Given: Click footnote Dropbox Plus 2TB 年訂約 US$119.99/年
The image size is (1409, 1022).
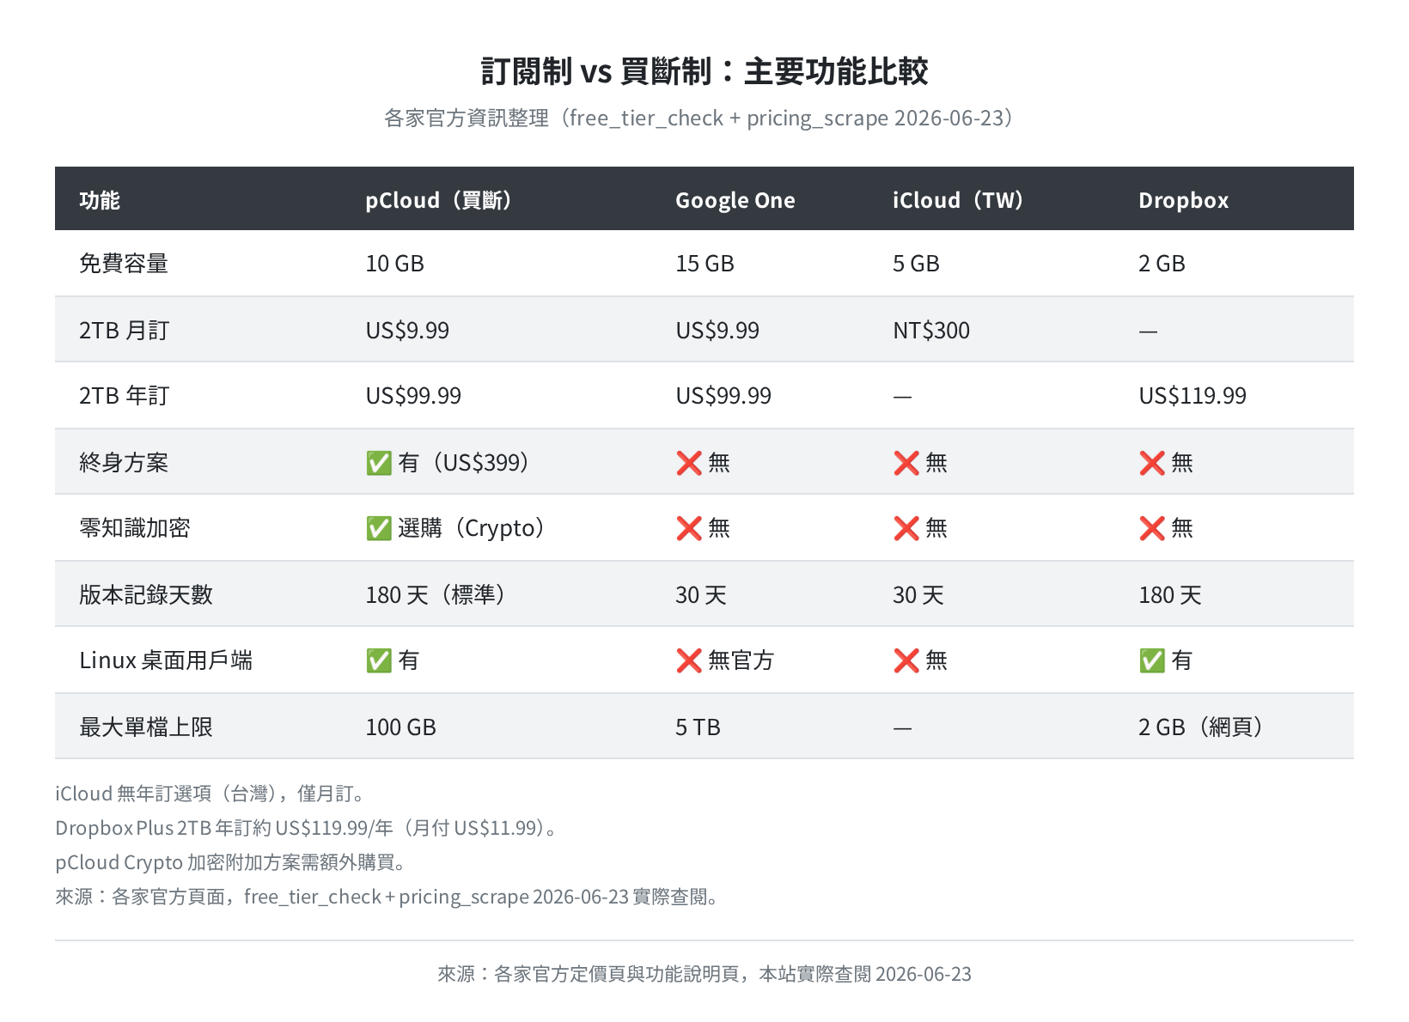Looking at the screenshot, I should pos(308,828).
